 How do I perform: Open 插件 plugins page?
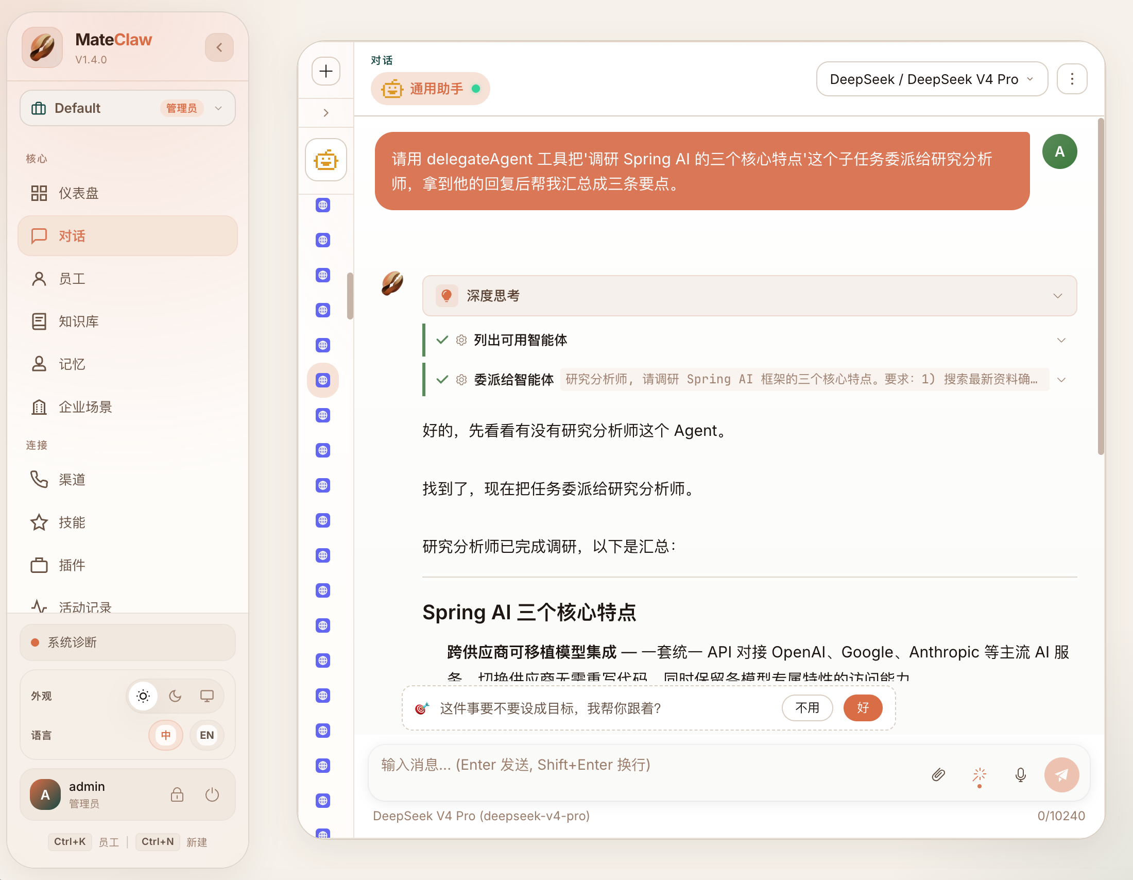(128, 565)
